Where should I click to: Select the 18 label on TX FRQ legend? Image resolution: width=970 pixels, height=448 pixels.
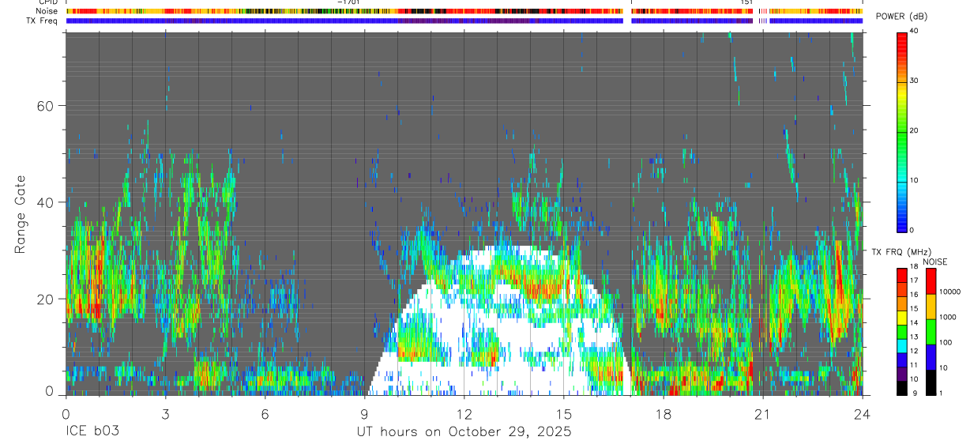coord(914,266)
